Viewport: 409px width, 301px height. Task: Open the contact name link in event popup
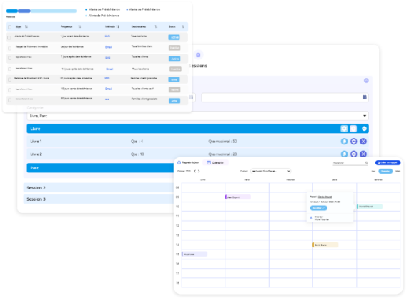[325, 197]
